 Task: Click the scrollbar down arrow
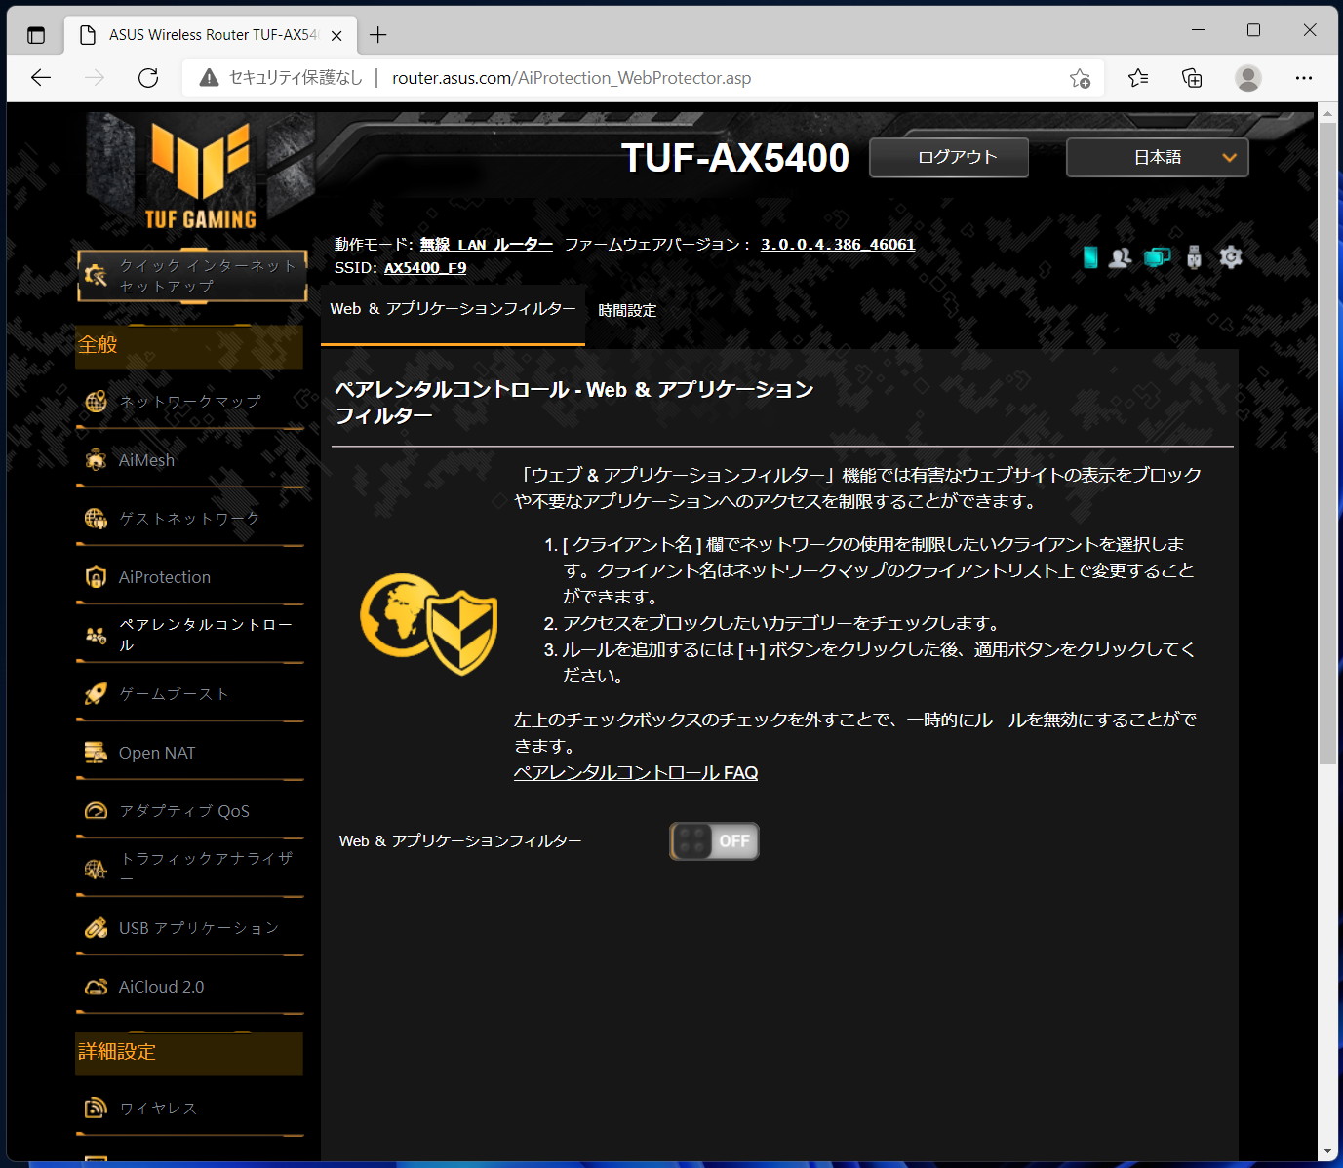(1327, 1151)
